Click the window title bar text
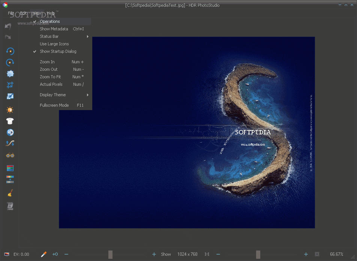The image size is (357, 261). click(172, 5)
